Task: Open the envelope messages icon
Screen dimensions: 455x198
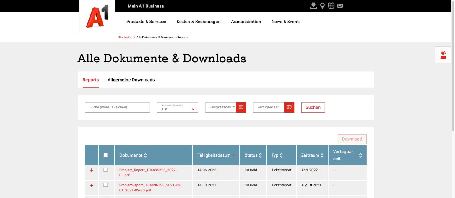Action: pos(340,6)
